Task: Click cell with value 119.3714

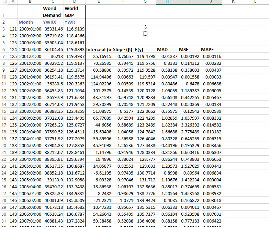Action: click(75, 70)
